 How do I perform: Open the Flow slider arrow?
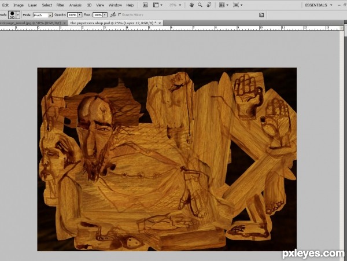pyautogui.click(x=105, y=15)
